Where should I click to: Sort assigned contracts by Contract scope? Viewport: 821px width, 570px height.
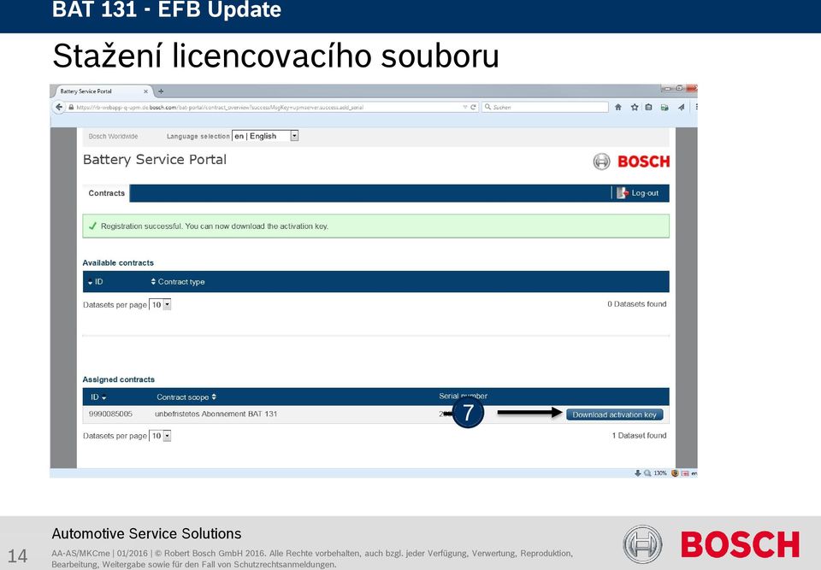pos(186,397)
